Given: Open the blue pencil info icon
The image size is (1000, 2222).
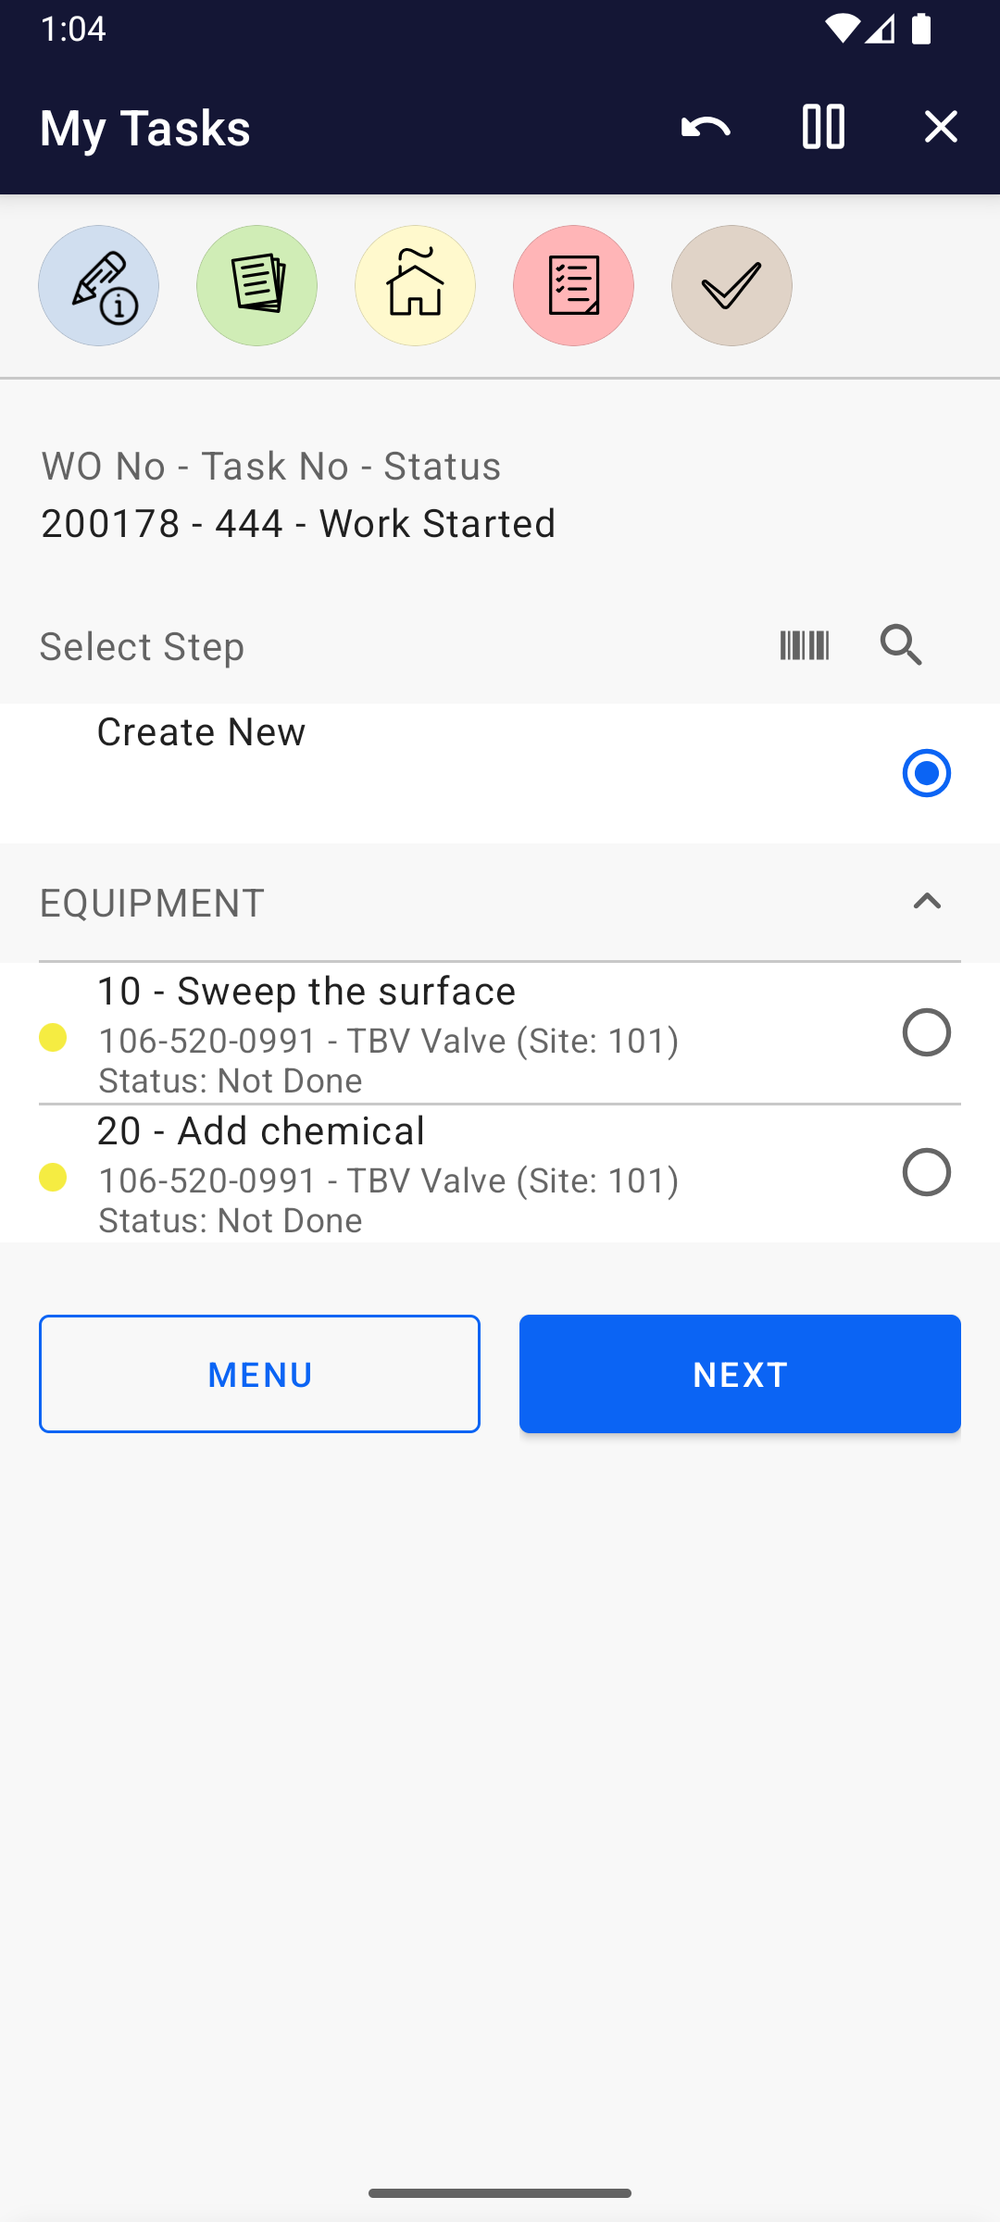Looking at the screenshot, I should 98,285.
